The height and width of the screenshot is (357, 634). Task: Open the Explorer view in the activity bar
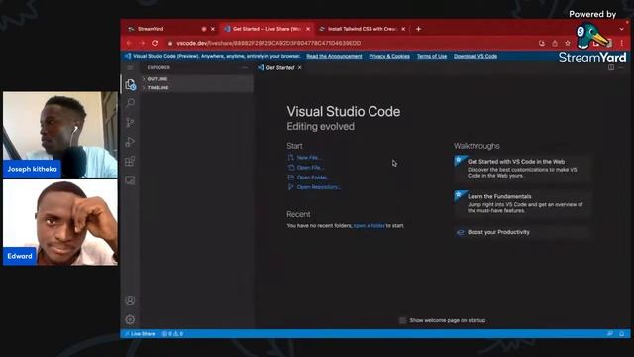click(x=130, y=84)
